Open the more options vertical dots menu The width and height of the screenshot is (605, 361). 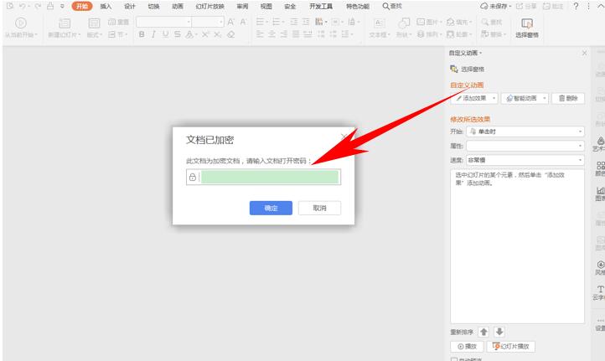coord(588,6)
